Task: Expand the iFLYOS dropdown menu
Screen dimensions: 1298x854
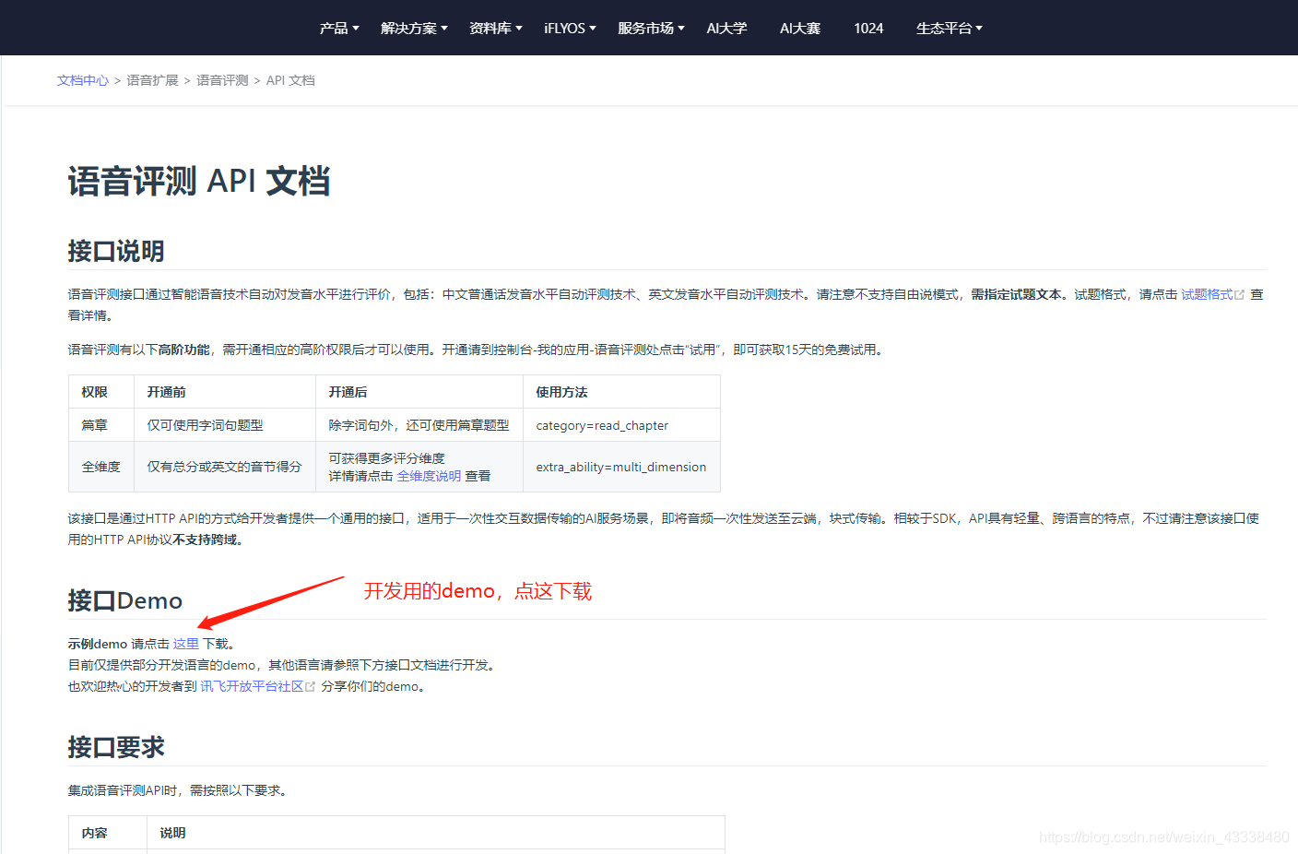Action: 564,28
